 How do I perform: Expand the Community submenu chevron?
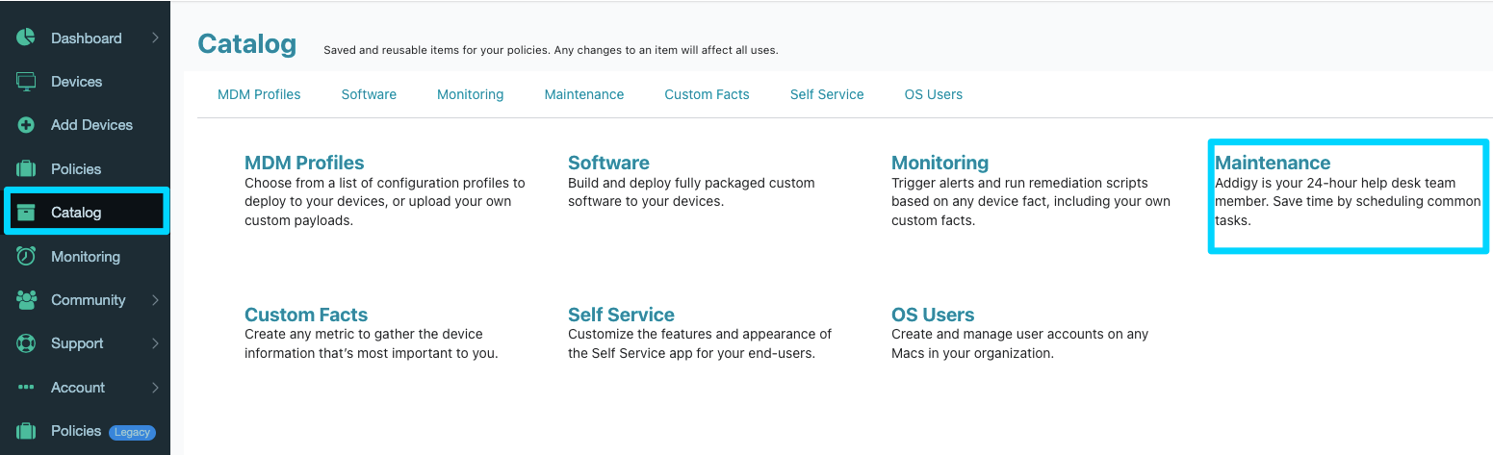(x=156, y=300)
